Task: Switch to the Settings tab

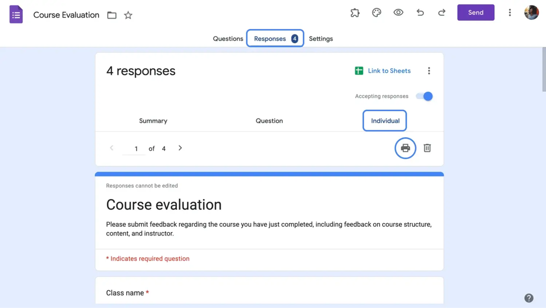Action: [x=321, y=39]
